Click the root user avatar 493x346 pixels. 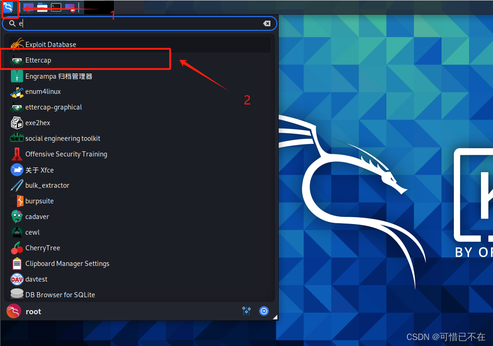[x=14, y=311]
